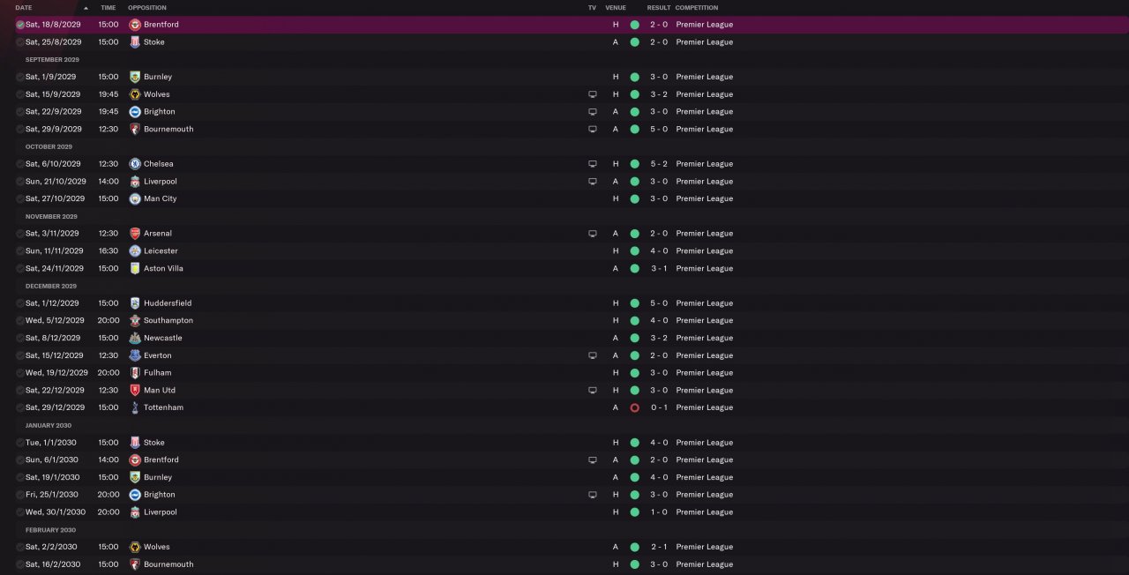The width and height of the screenshot is (1129, 575).
Task: Sort fixtures by the Date column arrow
Action: (86, 8)
